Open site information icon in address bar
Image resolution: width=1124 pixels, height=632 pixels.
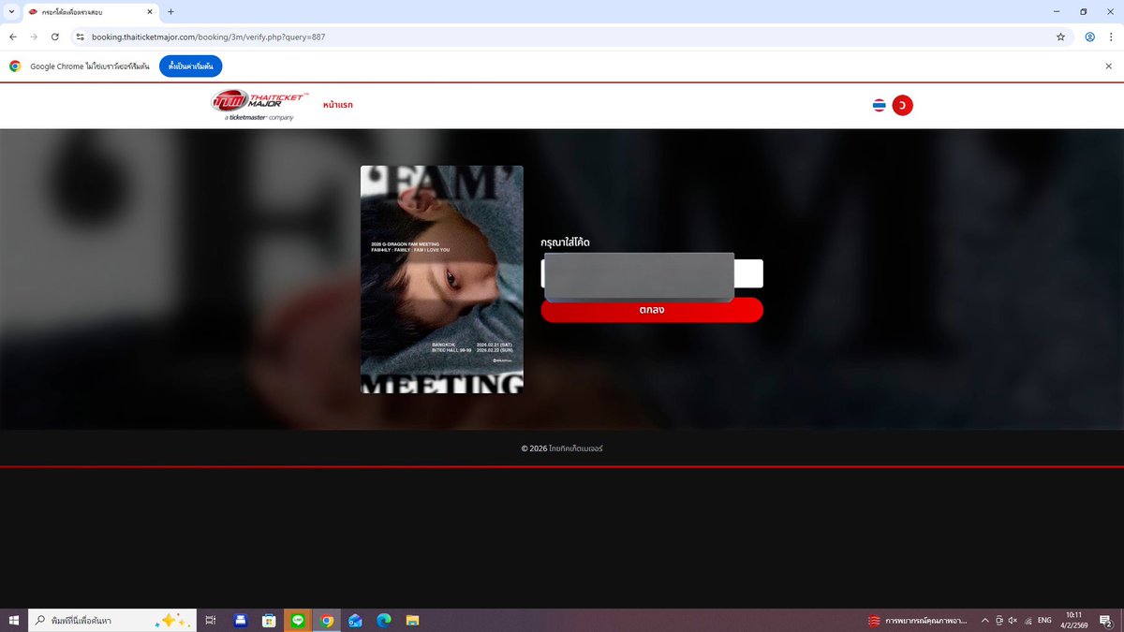(x=81, y=37)
